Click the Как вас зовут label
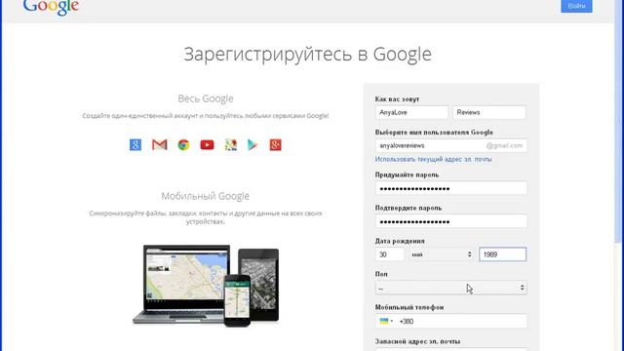624x351 pixels. click(397, 99)
